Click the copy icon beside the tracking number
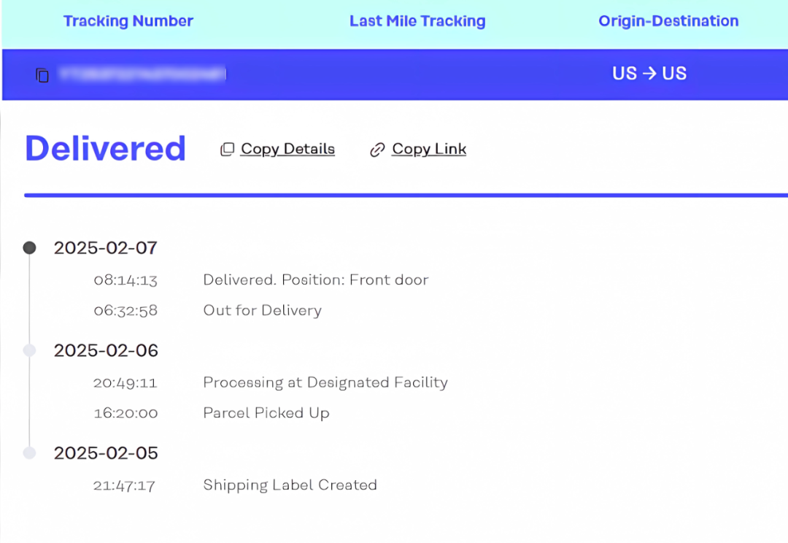This screenshot has width=788, height=543. (42, 75)
